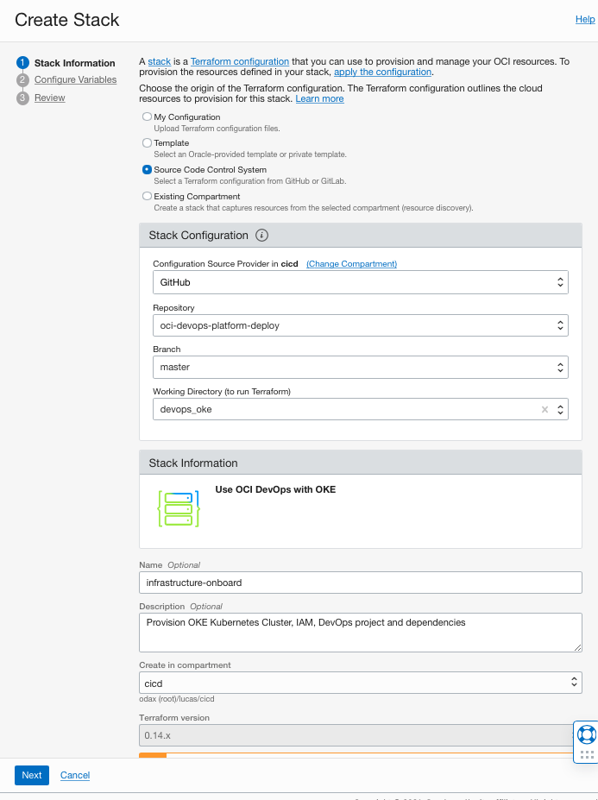Select Template radio option
Viewport: 598px width, 800px height.
click(x=147, y=143)
